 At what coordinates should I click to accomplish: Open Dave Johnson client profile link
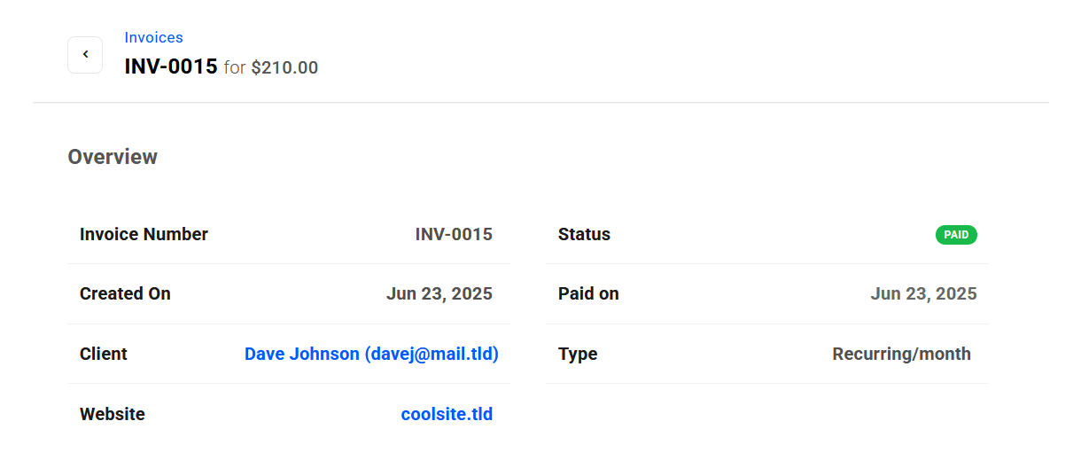371,354
